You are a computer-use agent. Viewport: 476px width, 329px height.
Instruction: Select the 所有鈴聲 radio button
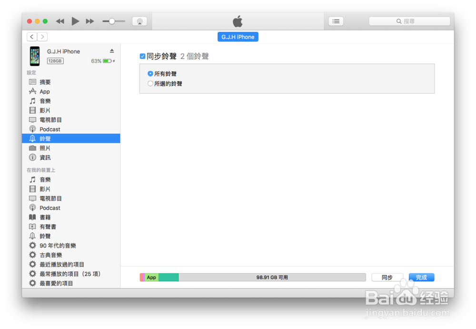(150, 74)
